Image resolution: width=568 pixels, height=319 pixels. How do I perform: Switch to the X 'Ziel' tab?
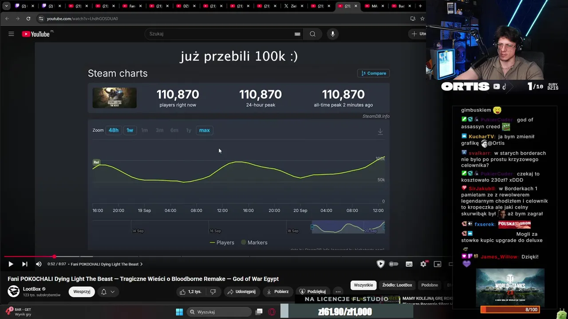click(x=293, y=6)
